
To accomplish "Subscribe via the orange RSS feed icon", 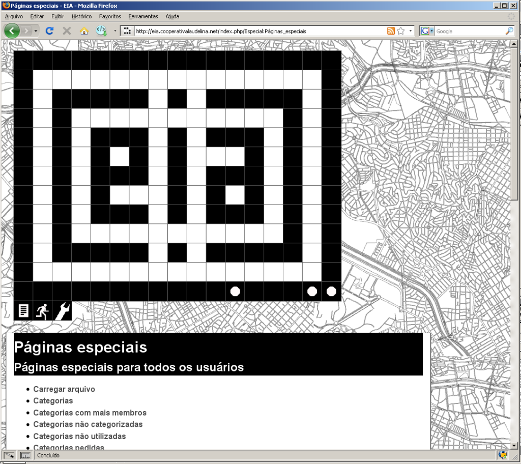I will click(391, 31).
